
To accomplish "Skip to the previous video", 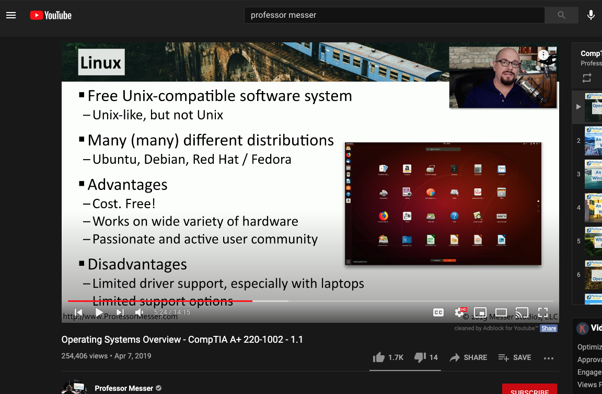I will pos(78,312).
